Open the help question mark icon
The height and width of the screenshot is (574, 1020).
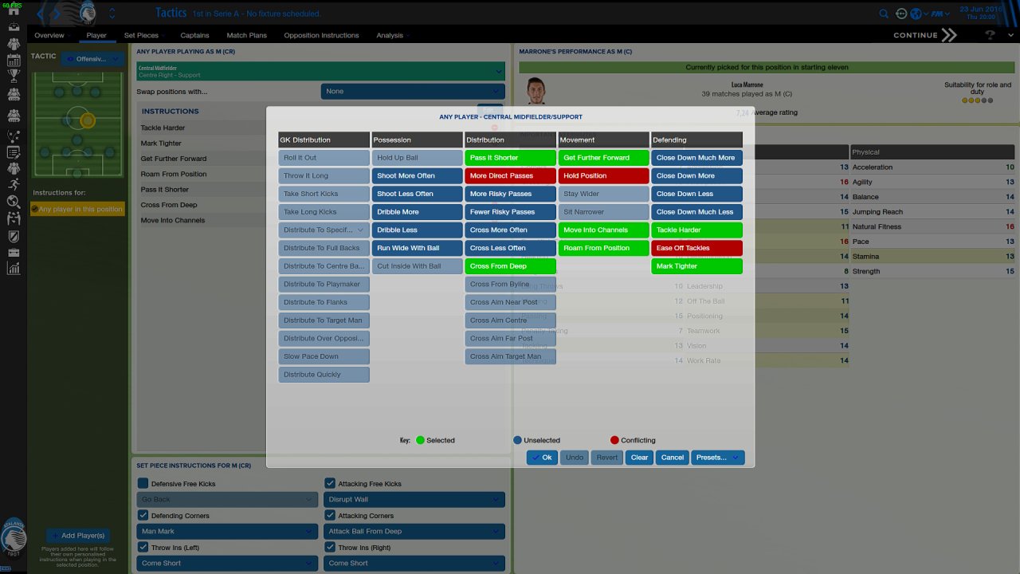pyautogui.click(x=991, y=35)
